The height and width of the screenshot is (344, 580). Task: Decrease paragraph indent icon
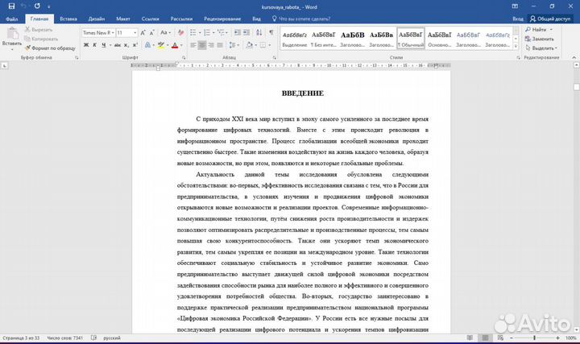pyautogui.click(x=238, y=32)
